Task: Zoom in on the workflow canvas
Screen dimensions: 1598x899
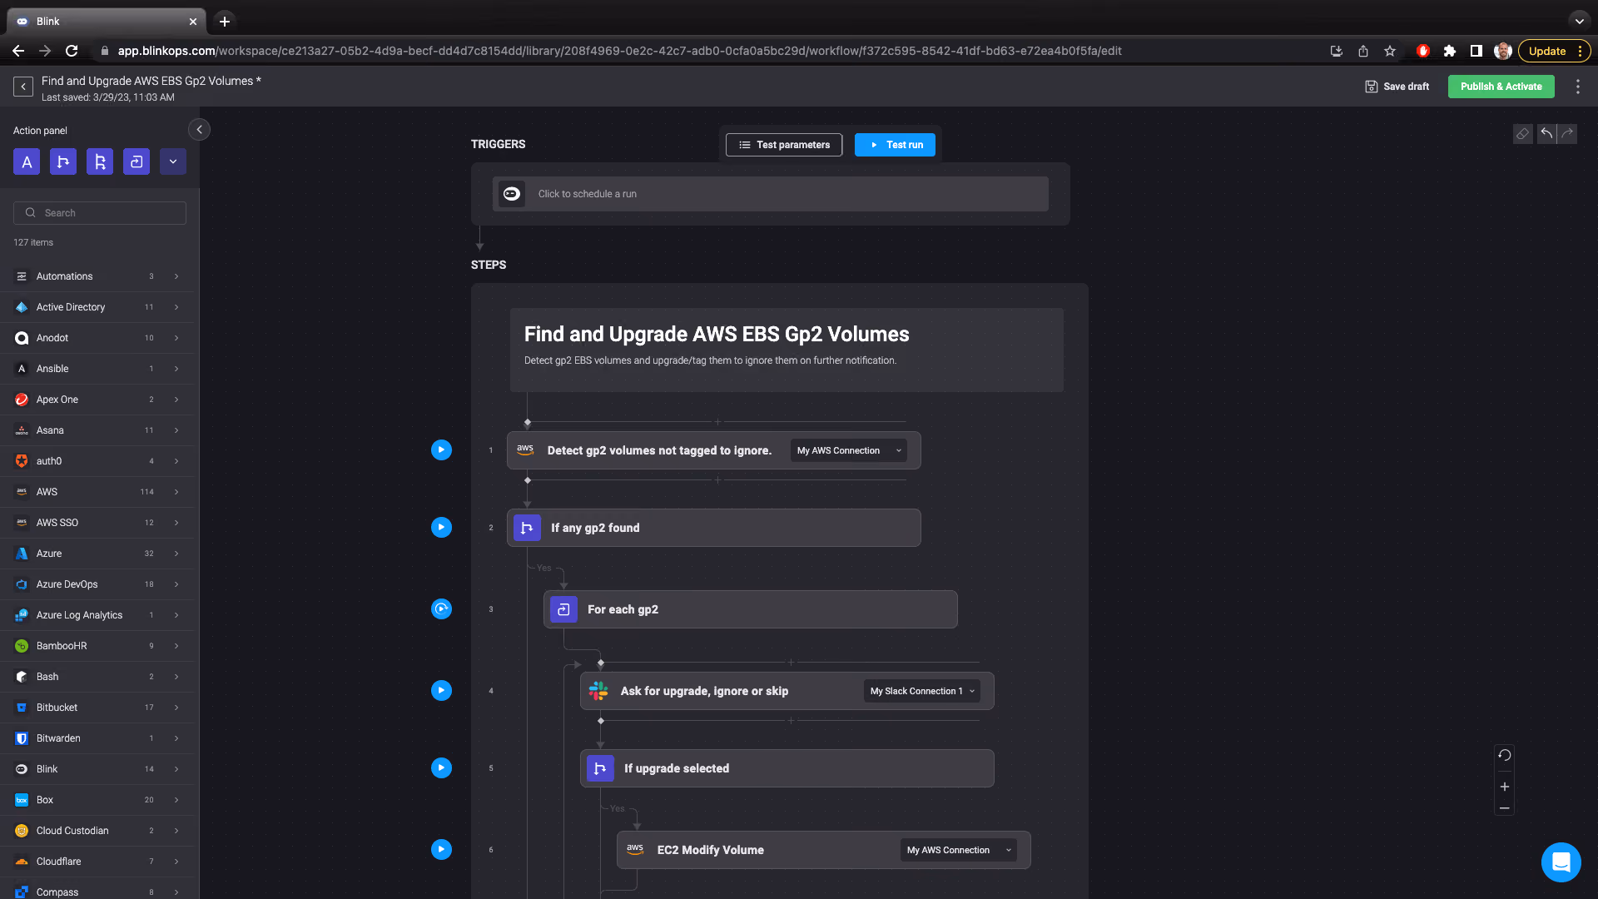Action: pyautogui.click(x=1504, y=787)
